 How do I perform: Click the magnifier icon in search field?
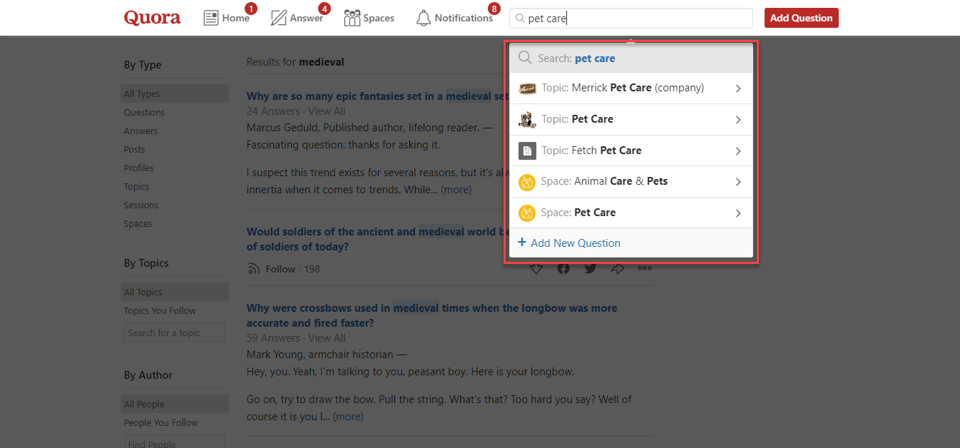[x=520, y=19]
